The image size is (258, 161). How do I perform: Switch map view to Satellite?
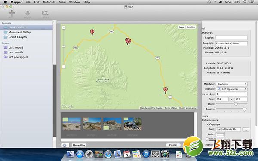click(190, 27)
